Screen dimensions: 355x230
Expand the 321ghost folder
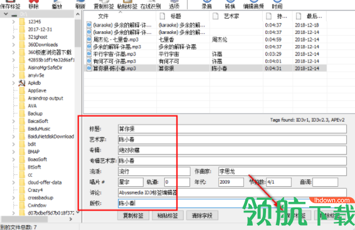click(x=14, y=37)
